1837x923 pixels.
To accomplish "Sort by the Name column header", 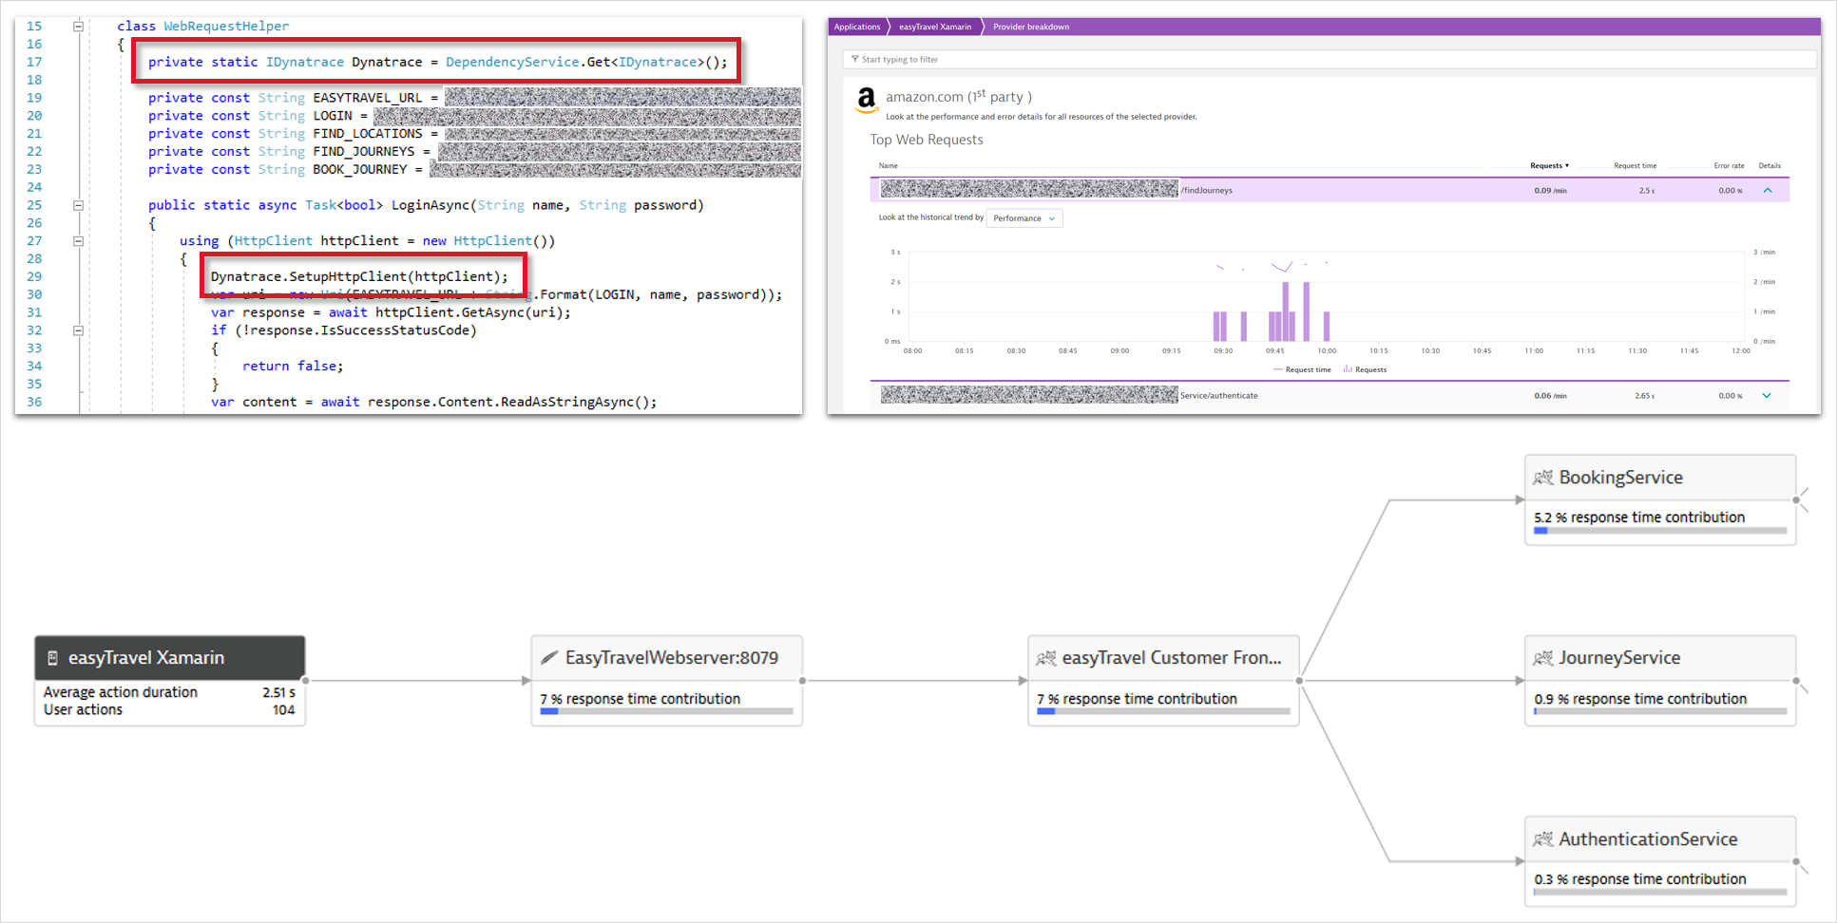I will click(x=889, y=166).
